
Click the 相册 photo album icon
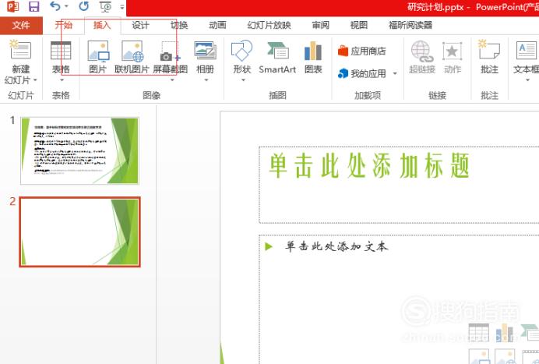pos(205,51)
